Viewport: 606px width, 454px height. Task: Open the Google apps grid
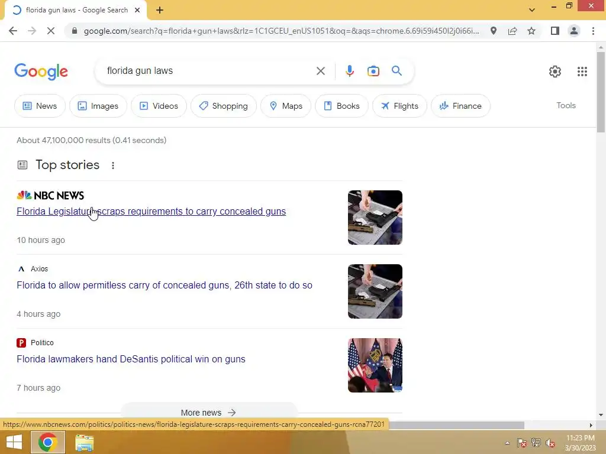582,72
